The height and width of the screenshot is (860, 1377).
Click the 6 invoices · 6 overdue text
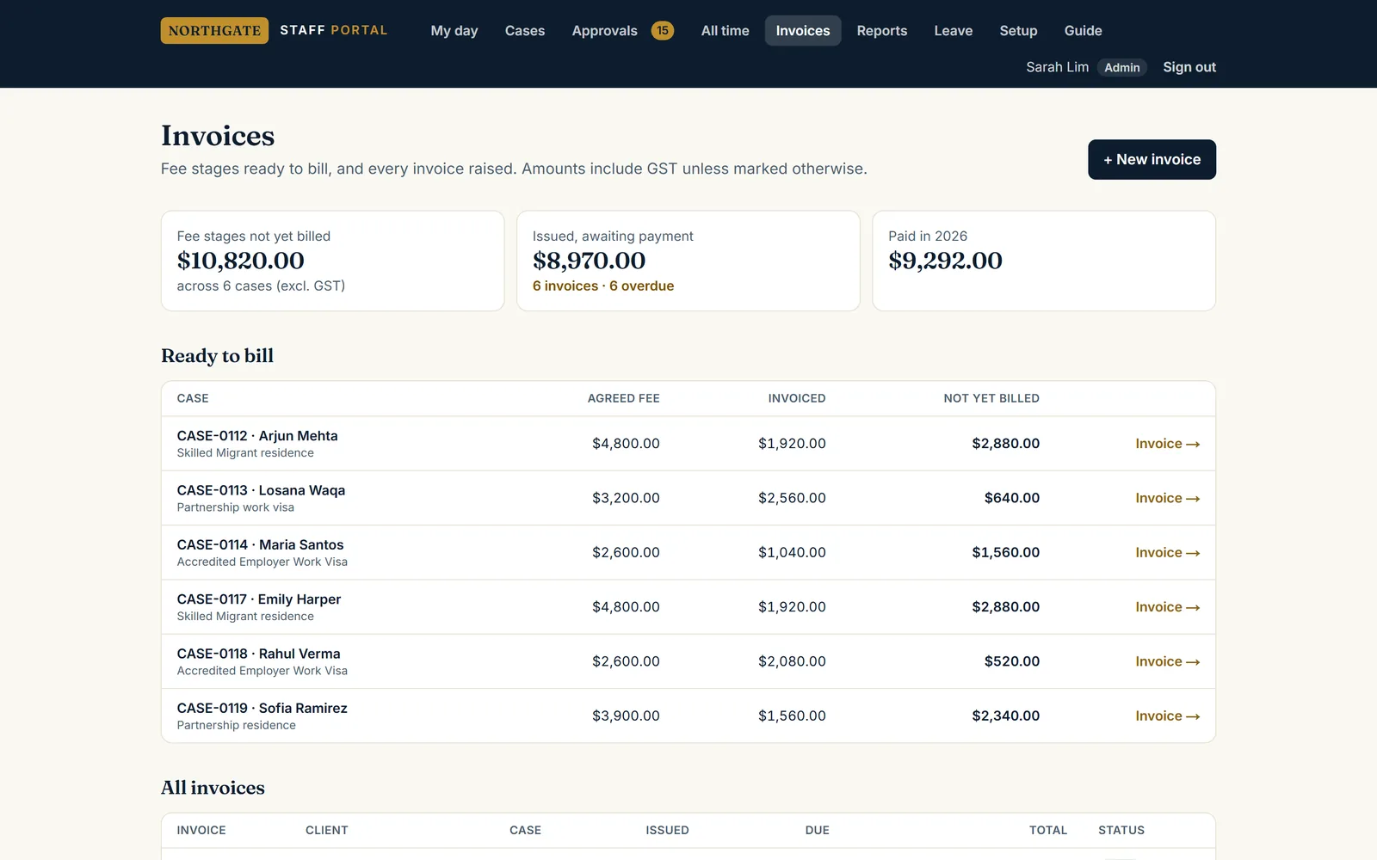[x=602, y=286]
